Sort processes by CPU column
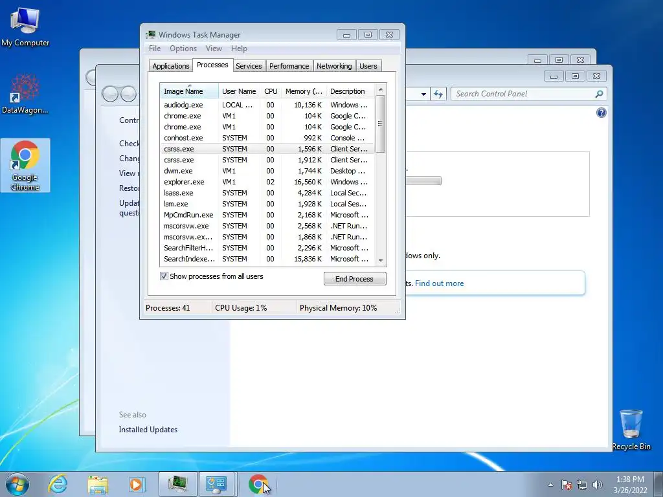 click(271, 91)
